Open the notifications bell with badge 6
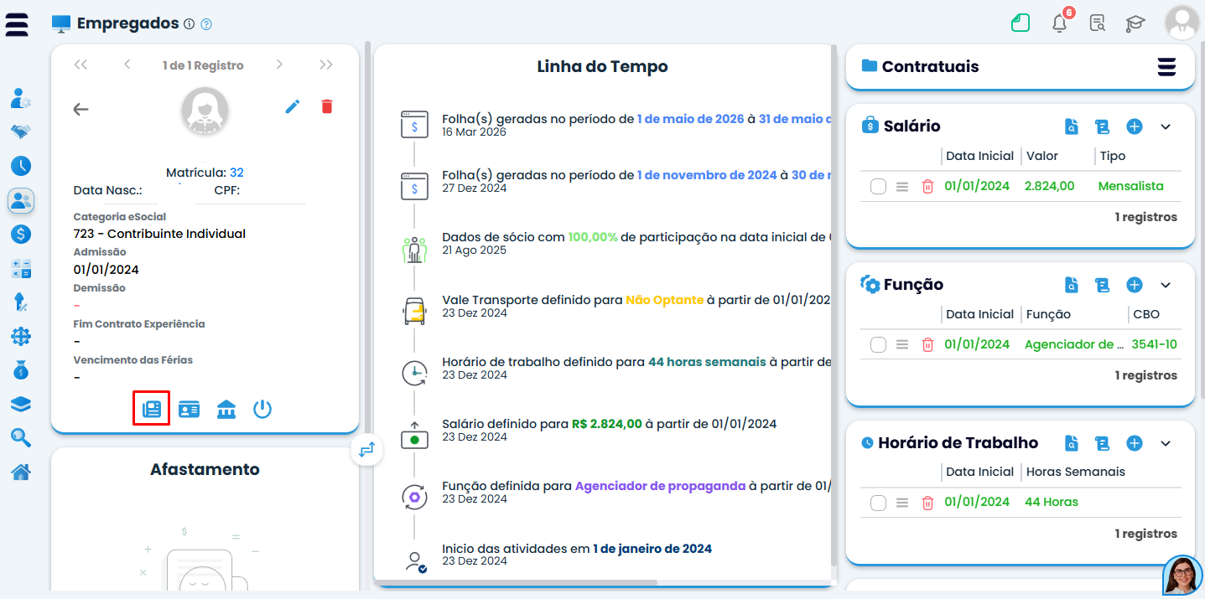 (x=1060, y=23)
